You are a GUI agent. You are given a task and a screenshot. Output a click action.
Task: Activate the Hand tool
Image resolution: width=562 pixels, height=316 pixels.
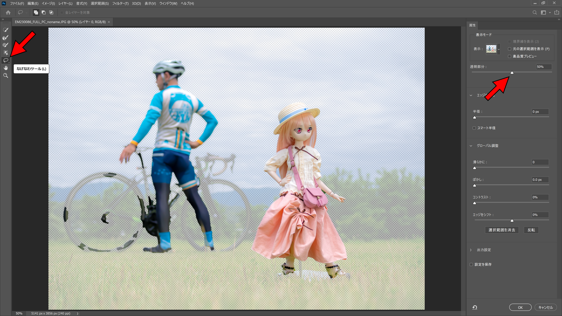pos(5,68)
